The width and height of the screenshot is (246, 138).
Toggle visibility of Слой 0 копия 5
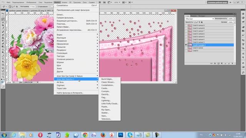186,37
